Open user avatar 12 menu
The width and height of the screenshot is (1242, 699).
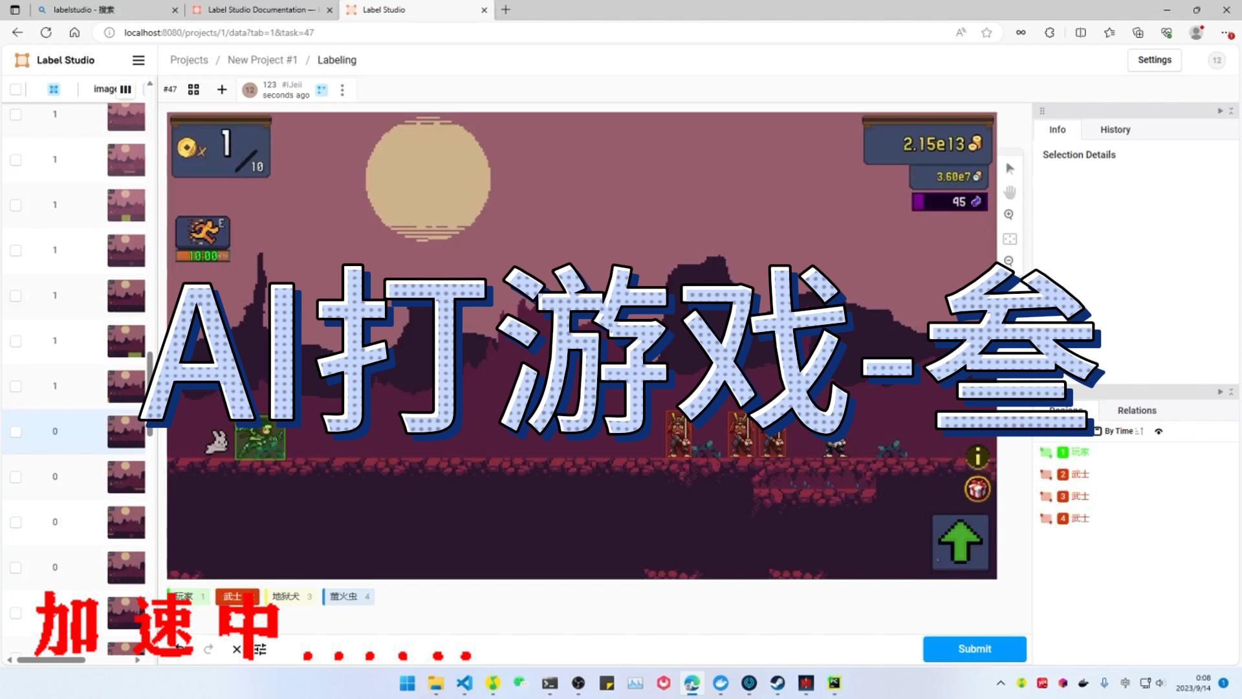[1217, 60]
